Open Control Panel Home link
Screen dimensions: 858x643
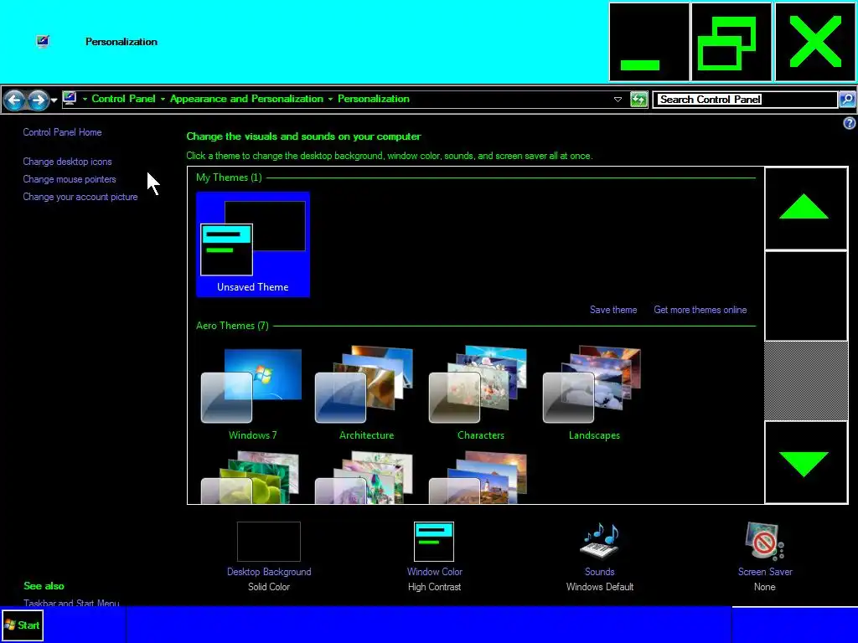tap(62, 132)
